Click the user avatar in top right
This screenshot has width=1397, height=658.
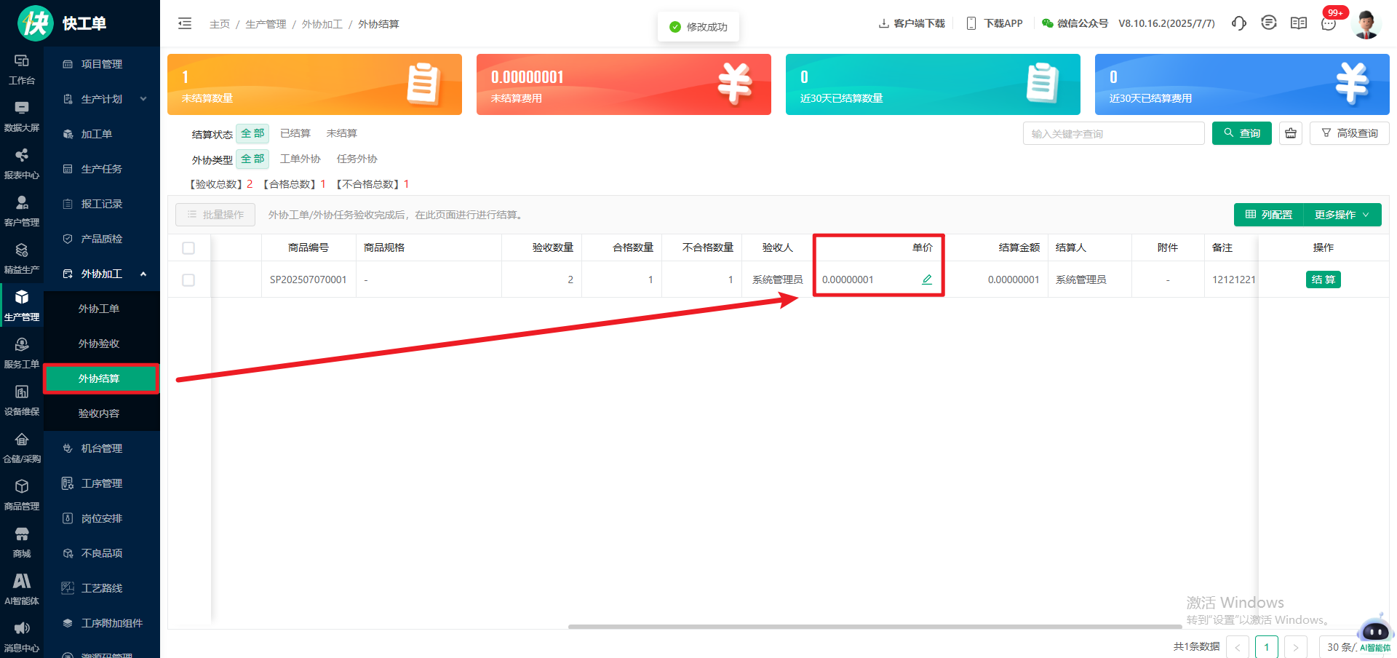(x=1366, y=23)
